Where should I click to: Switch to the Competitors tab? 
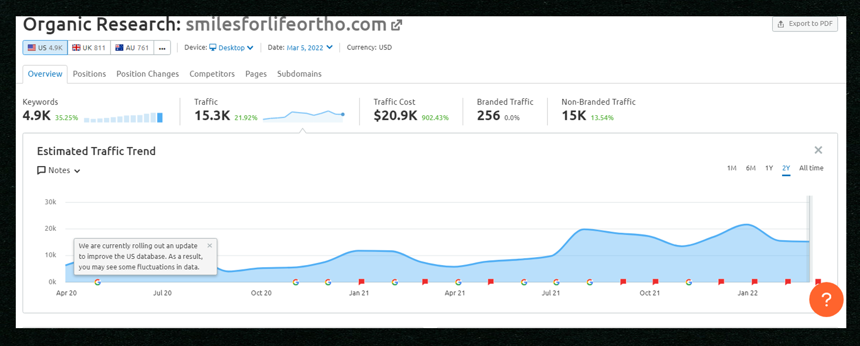coord(212,74)
